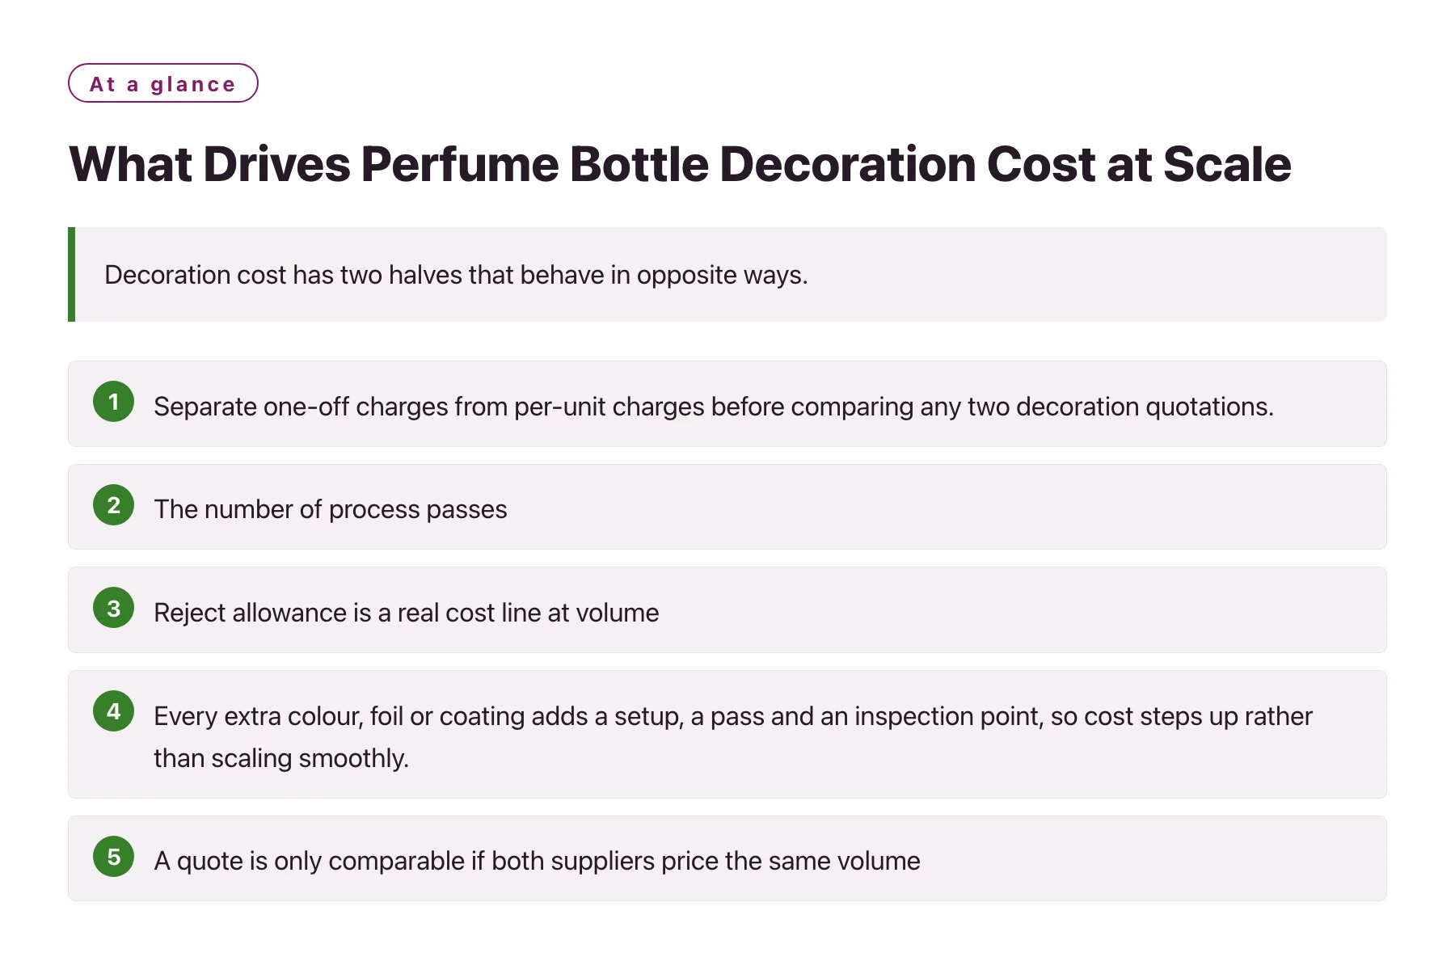Click the main heading about decoration cost
Image resolution: width=1455 pixels, height=957 pixels.
[680, 164]
